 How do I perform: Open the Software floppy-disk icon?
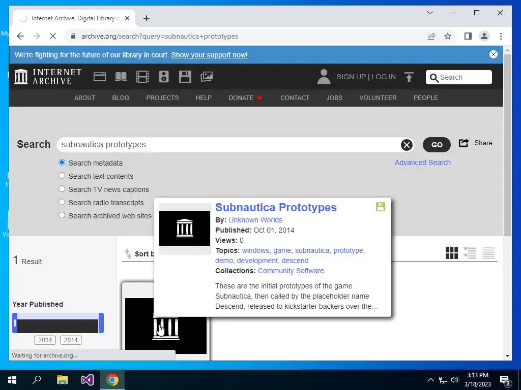click(x=185, y=77)
